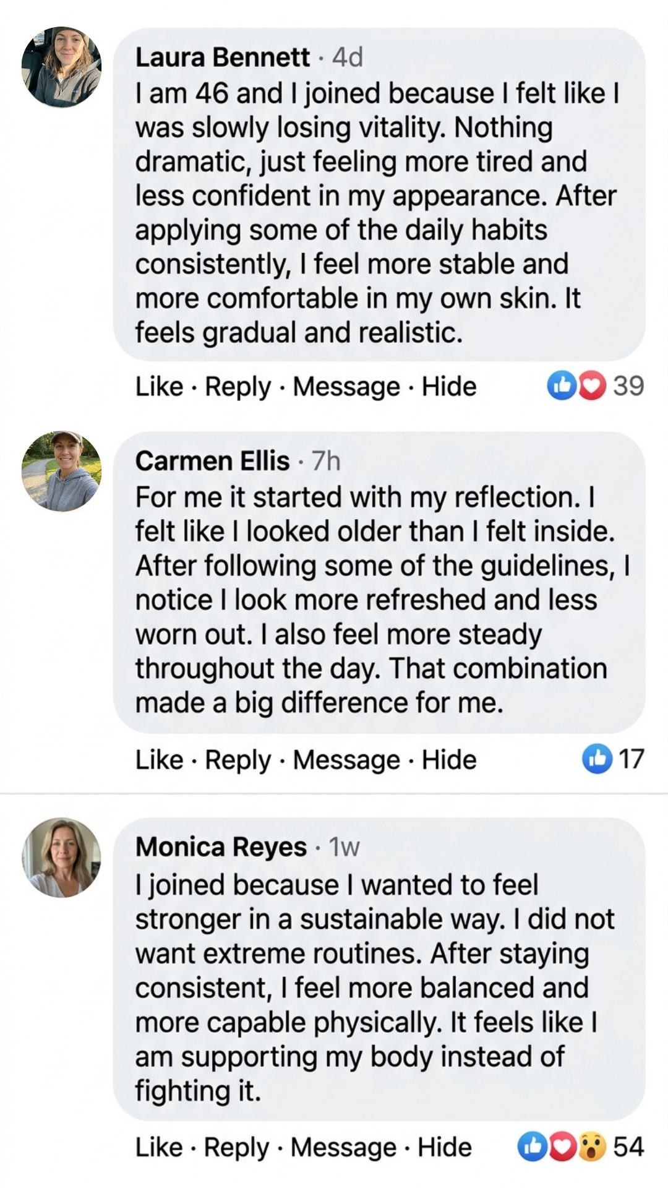The width and height of the screenshot is (668, 1188).
Task: Open the 4d timestamp on Laura's comment
Action: click(347, 56)
